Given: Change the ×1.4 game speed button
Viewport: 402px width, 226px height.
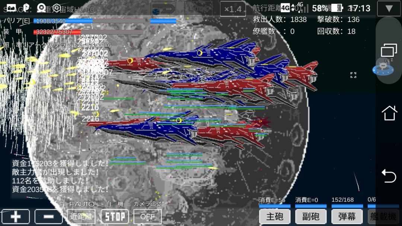Looking at the screenshot, I should point(233,9).
